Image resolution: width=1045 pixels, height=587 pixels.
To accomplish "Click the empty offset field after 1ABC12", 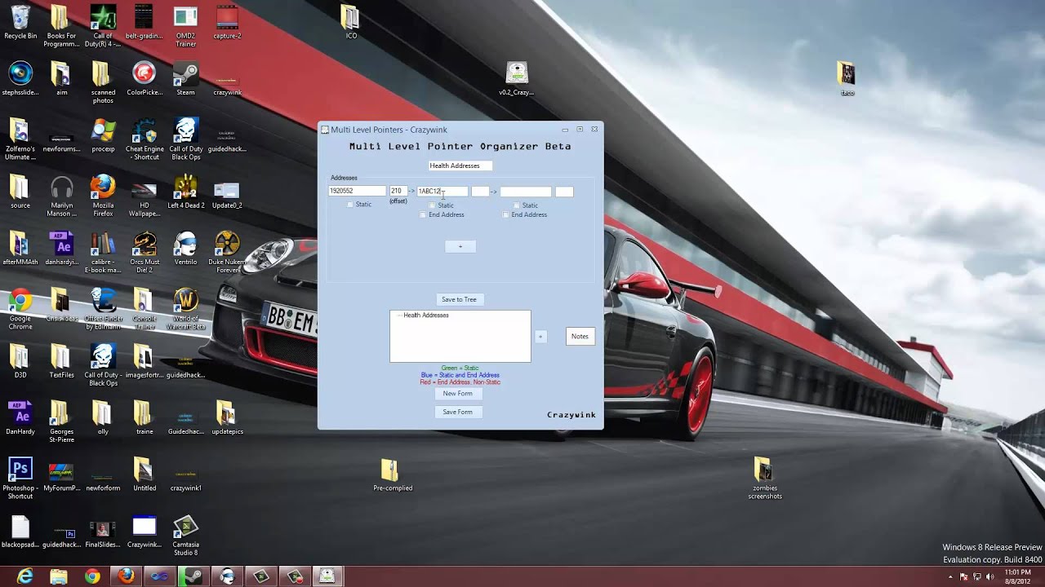I will pos(480,192).
